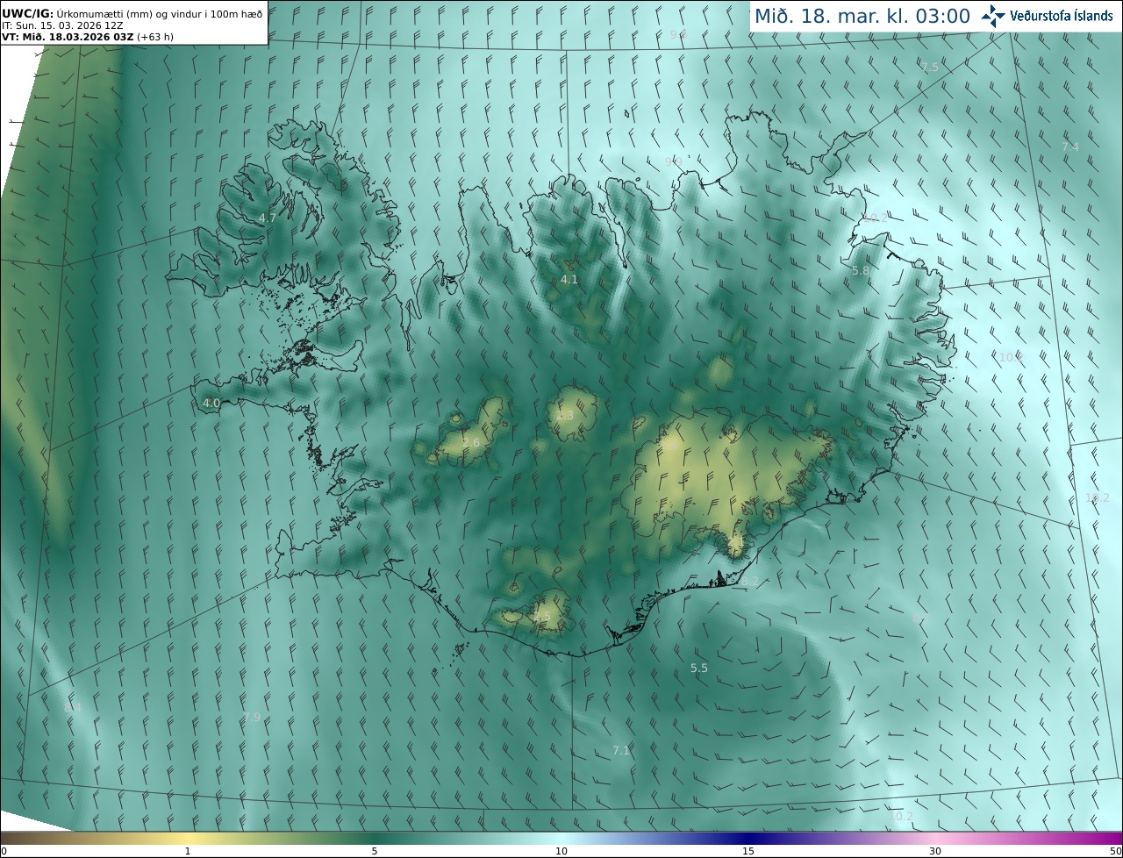Click the 0 tick on color scale

(x=4, y=851)
